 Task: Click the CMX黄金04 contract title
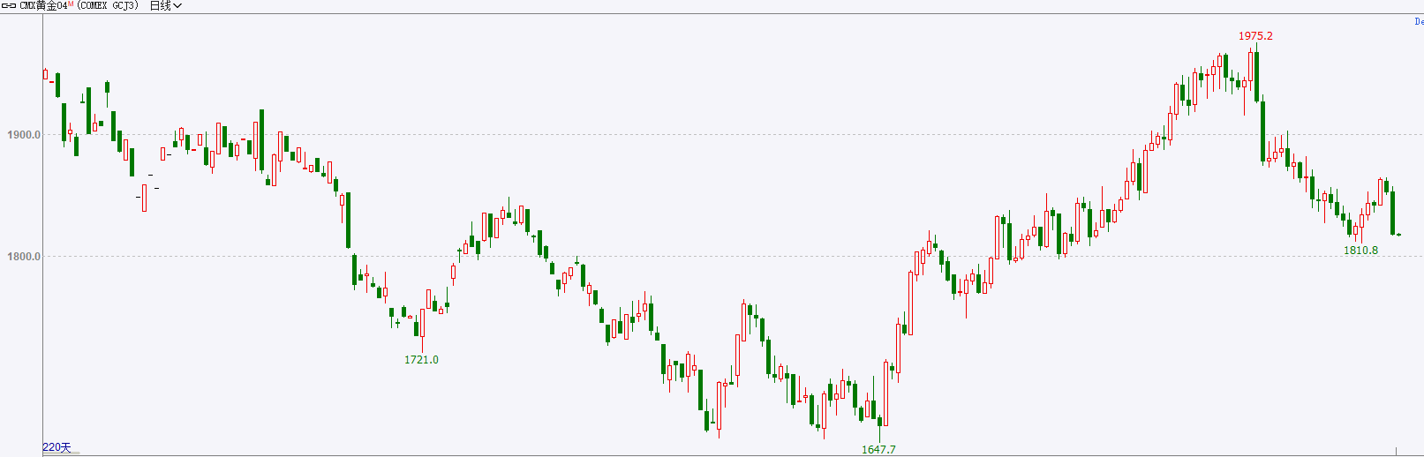click(43, 5)
